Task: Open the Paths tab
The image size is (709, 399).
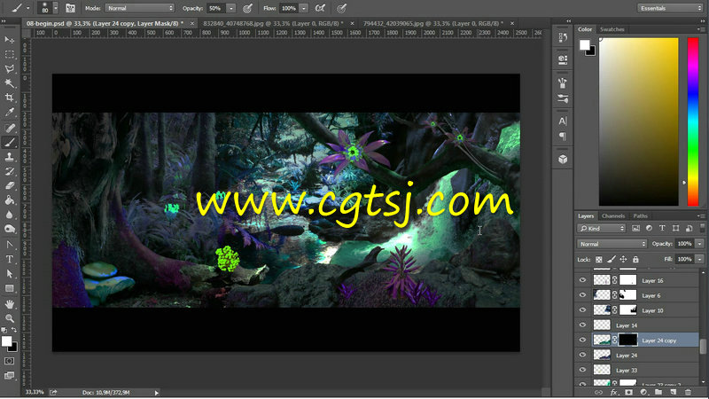Action: tap(640, 215)
